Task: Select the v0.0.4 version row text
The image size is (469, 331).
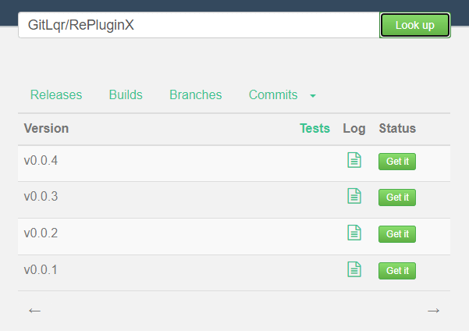Action: [x=41, y=161]
